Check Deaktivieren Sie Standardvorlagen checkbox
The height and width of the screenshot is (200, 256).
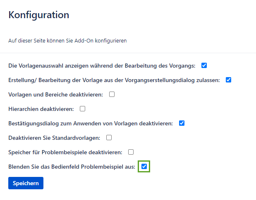coord(109,137)
